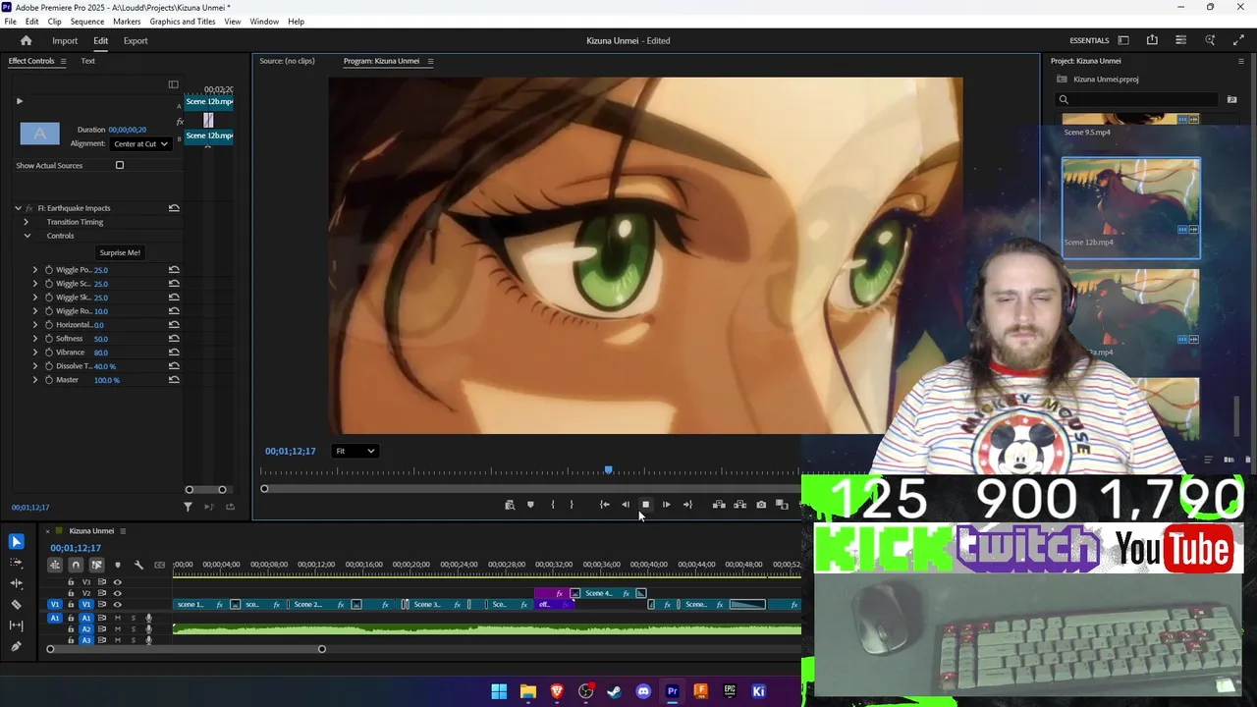Add marker in Program monitor
1257x707 pixels.
[x=530, y=505]
